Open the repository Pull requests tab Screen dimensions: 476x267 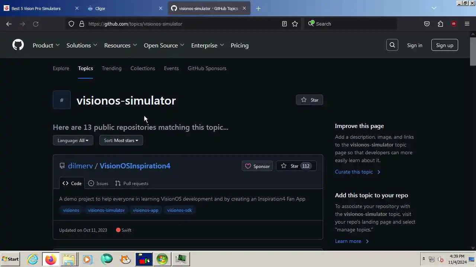tap(132, 183)
